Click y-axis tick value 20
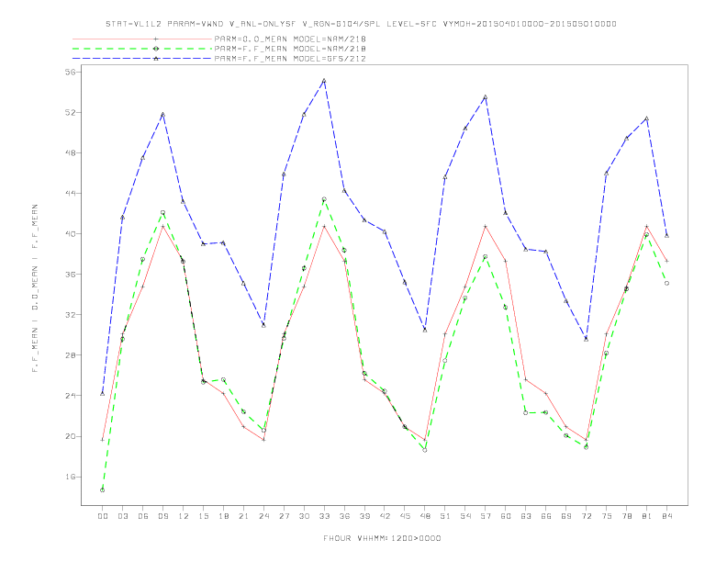Screen dimensions: 727x562 coord(70,436)
